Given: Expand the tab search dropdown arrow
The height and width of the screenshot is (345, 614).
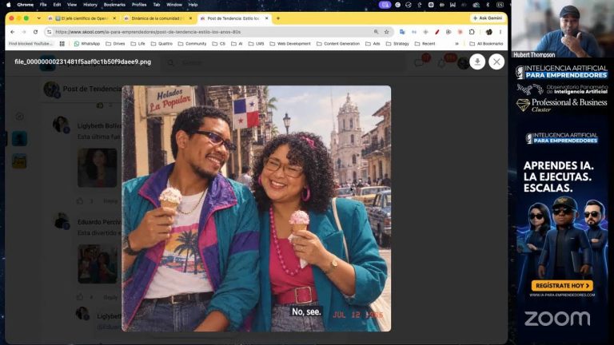Looking at the screenshot, I should click(x=38, y=18).
